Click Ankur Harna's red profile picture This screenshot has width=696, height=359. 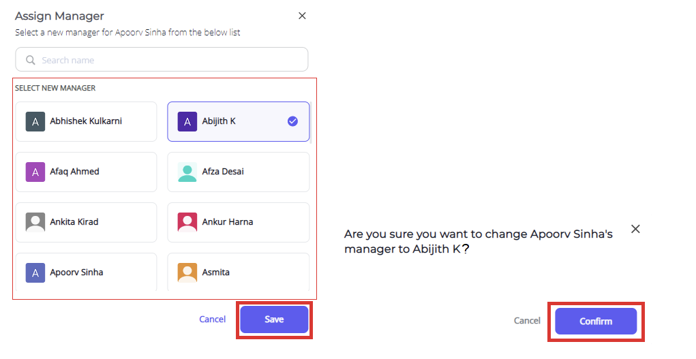pyautogui.click(x=187, y=222)
